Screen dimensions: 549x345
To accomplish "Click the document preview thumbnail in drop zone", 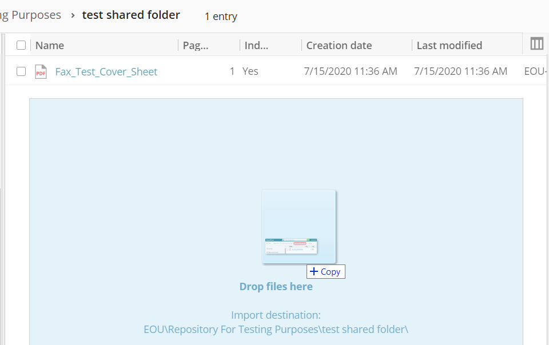I will [x=299, y=226].
